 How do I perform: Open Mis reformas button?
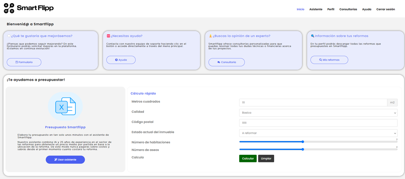pyautogui.click(x=329, y=60)
